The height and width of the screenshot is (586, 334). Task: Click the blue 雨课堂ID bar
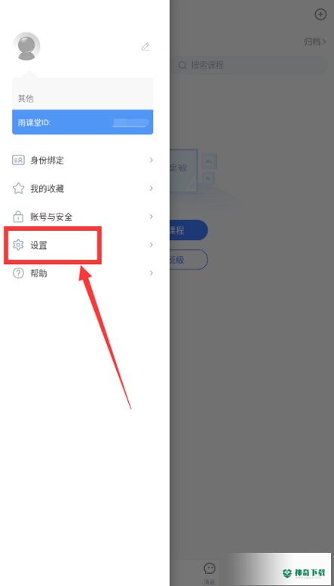(x=83, y=122)
